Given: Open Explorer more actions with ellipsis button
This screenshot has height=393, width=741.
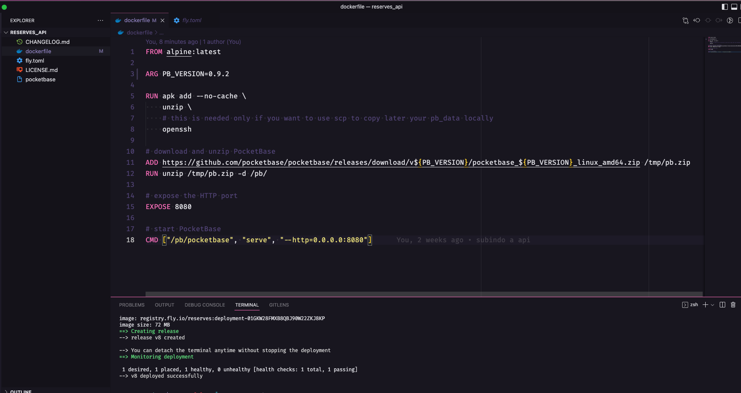Looking at the screenshot, I should tap(100, 20).
